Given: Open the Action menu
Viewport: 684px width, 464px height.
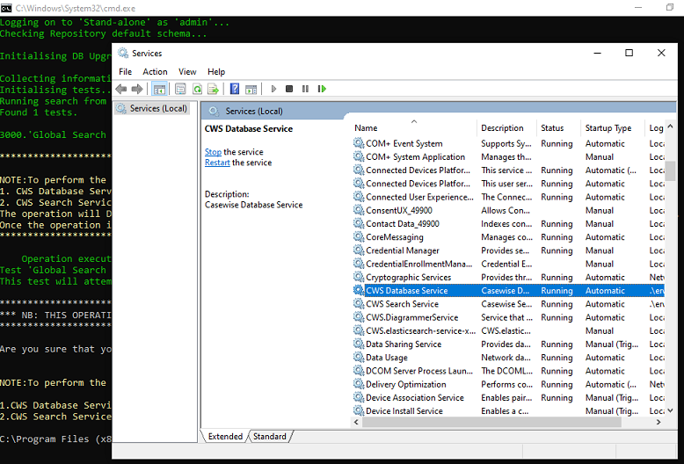Looking at the screenshot, I should click(x=155, y=71).
